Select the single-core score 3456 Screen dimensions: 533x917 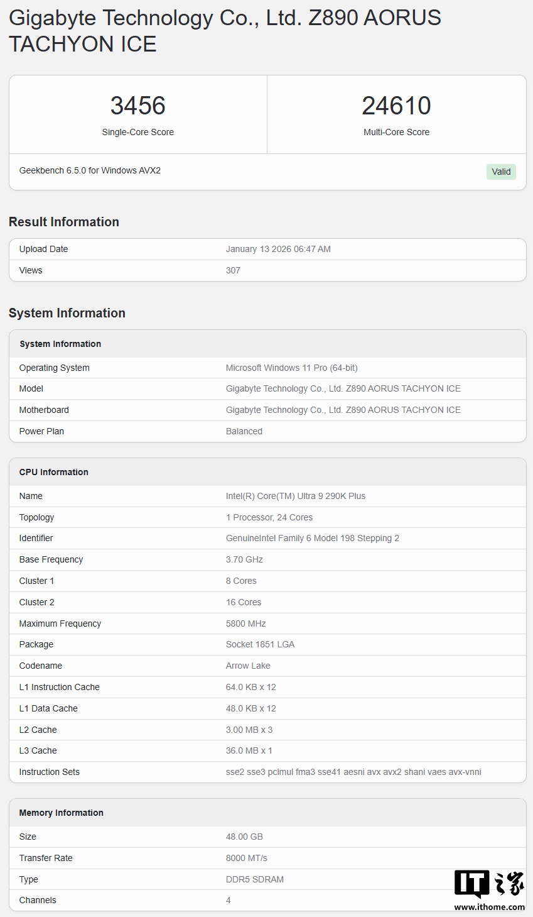tap(137, 106)
